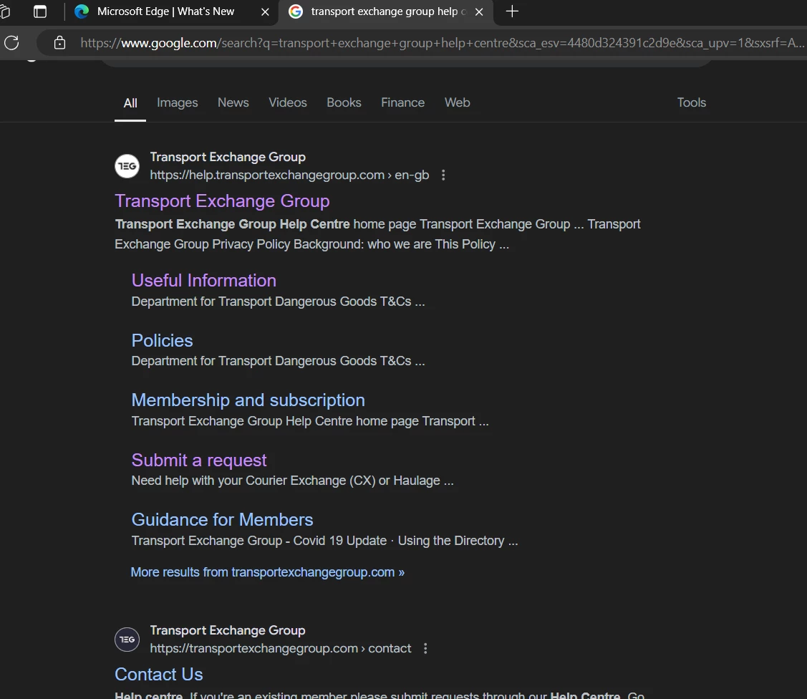Click the Contact result's Transport Exchange Group site name

[228, 630]
